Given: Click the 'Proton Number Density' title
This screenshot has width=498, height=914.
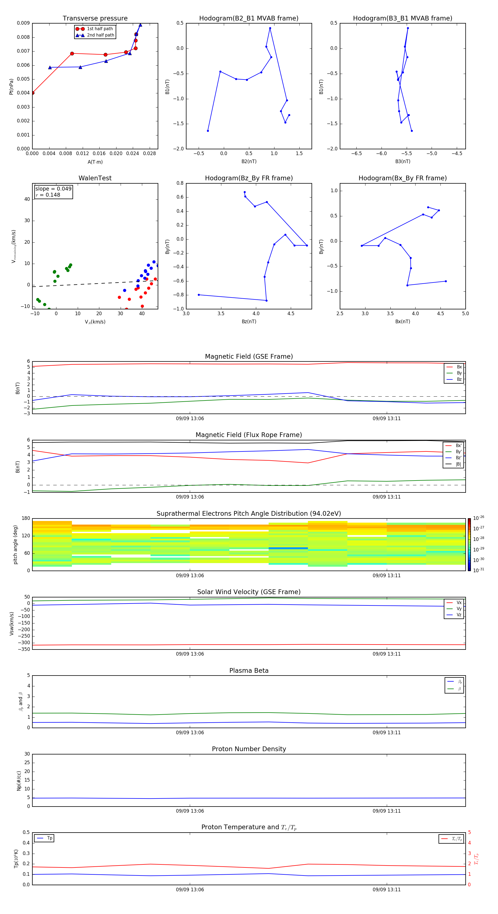Looking at the screenshot, I should [x=249, y=749].
